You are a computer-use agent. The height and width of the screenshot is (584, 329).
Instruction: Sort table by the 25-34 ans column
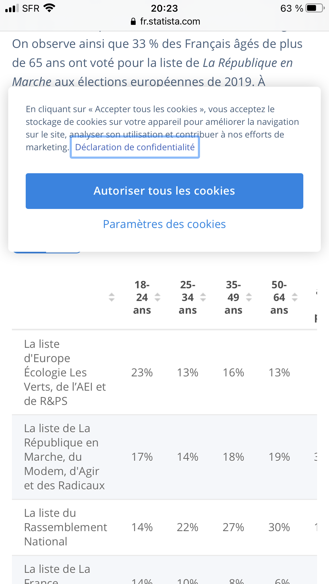[x=203, y=297]
